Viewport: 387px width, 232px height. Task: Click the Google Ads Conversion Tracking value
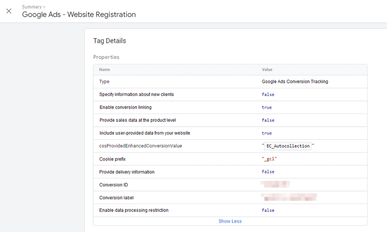[295, 82]
